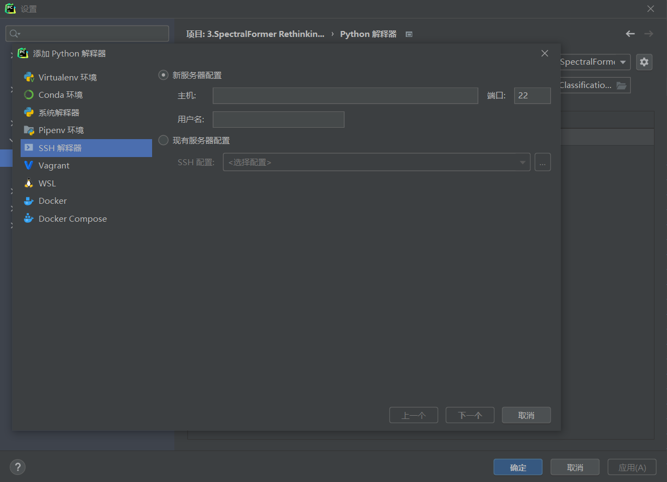Select the 新服务器配置 radio button
Screen dimensions: 667x482
(x=163, y=75)
